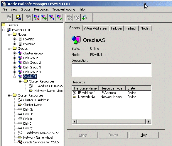
Task: Select the IP Address row in Resources table
Action: coord(112,93)
